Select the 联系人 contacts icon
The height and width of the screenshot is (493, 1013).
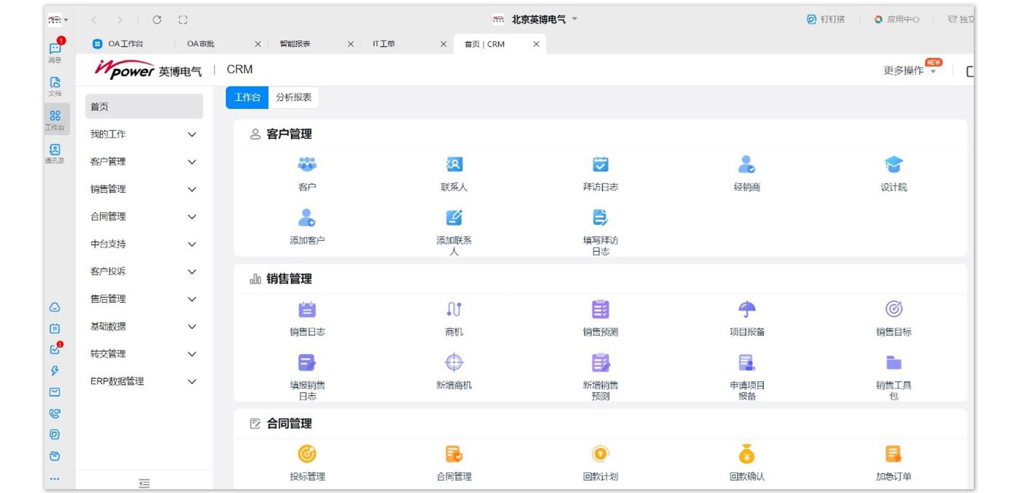pos(453,174)
